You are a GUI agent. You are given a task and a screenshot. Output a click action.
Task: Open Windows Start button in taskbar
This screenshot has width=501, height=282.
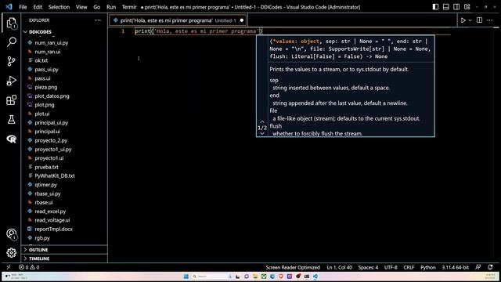click(x=186, y=277)
